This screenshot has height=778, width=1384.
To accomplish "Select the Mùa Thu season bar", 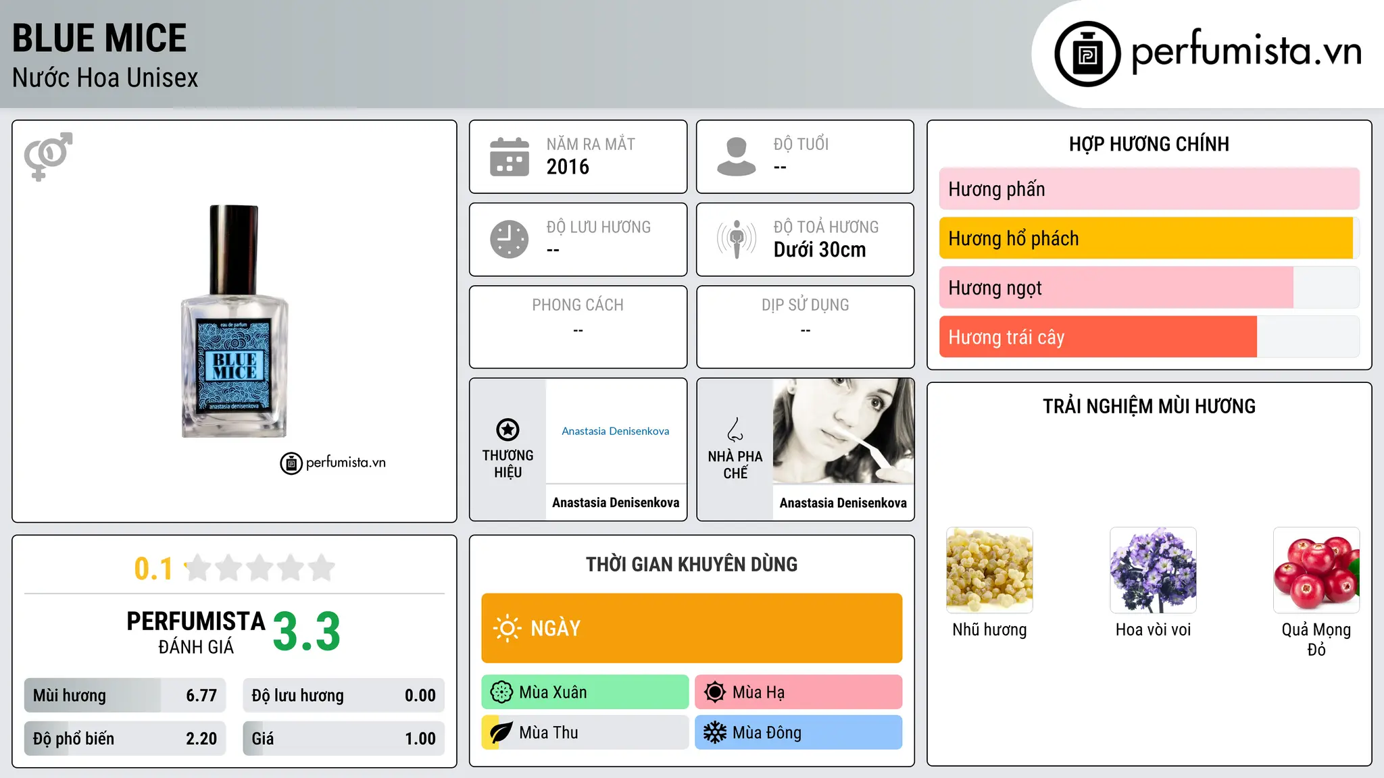I will click(x=585, y=733).
